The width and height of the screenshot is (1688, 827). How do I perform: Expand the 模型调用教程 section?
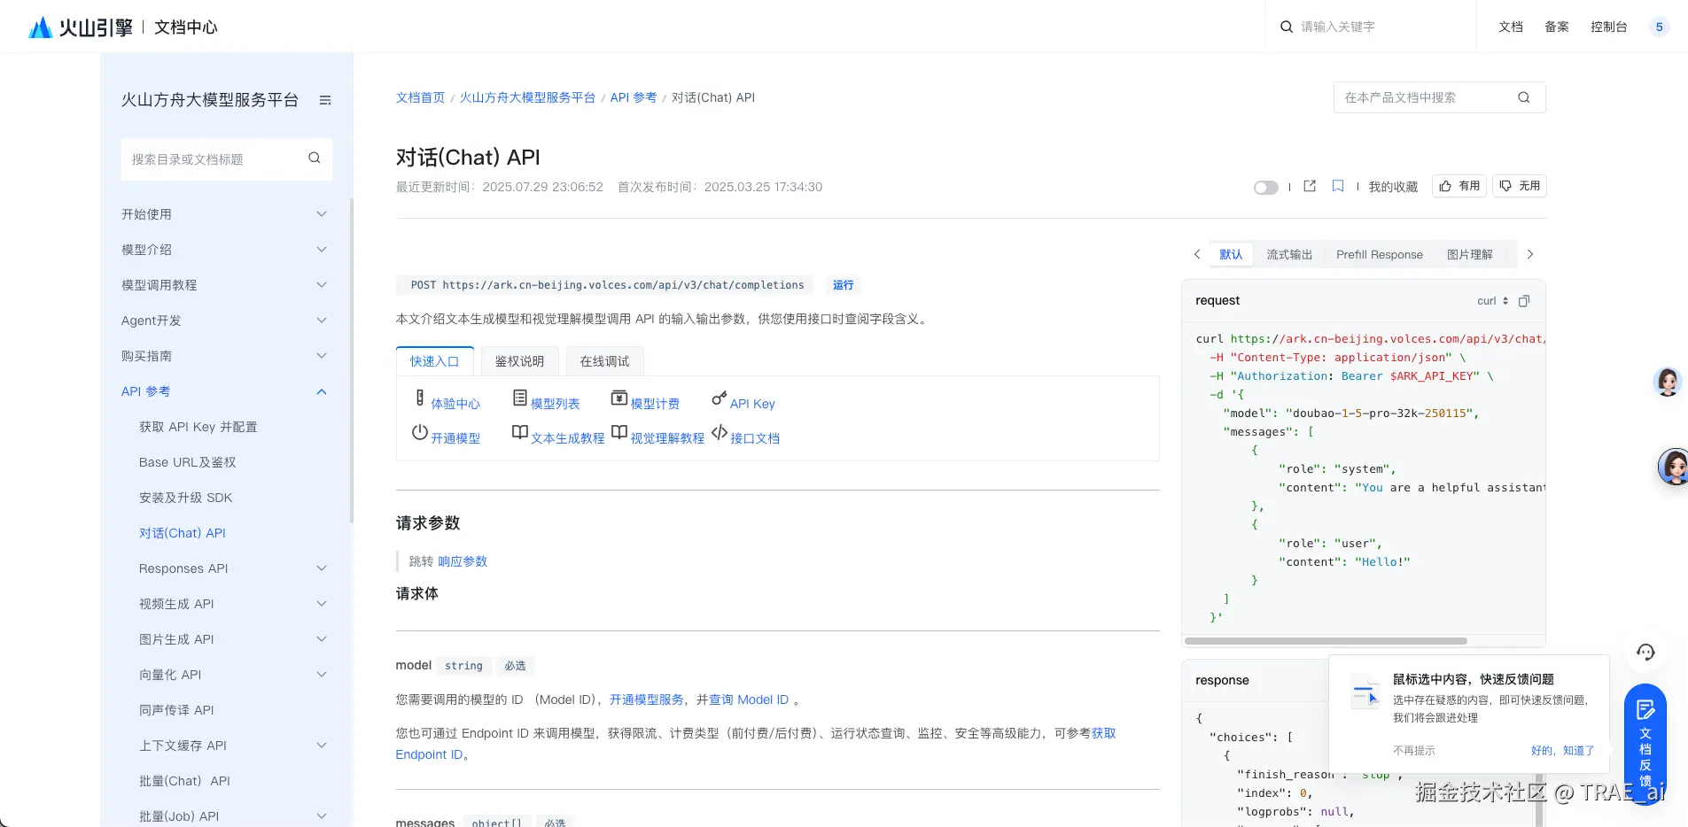(322, 285)
